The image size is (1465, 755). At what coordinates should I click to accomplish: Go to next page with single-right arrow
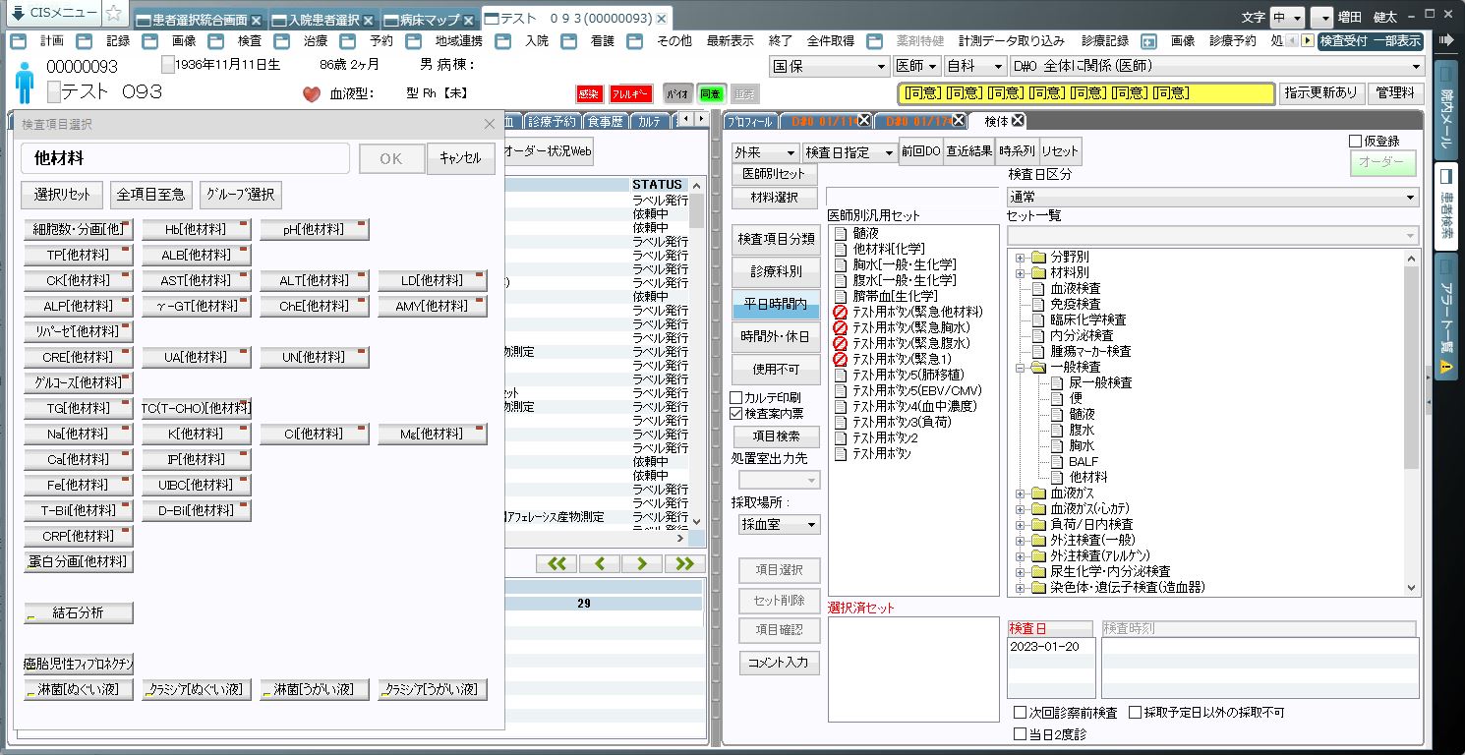pyautogui.click(x=642, y=563)
